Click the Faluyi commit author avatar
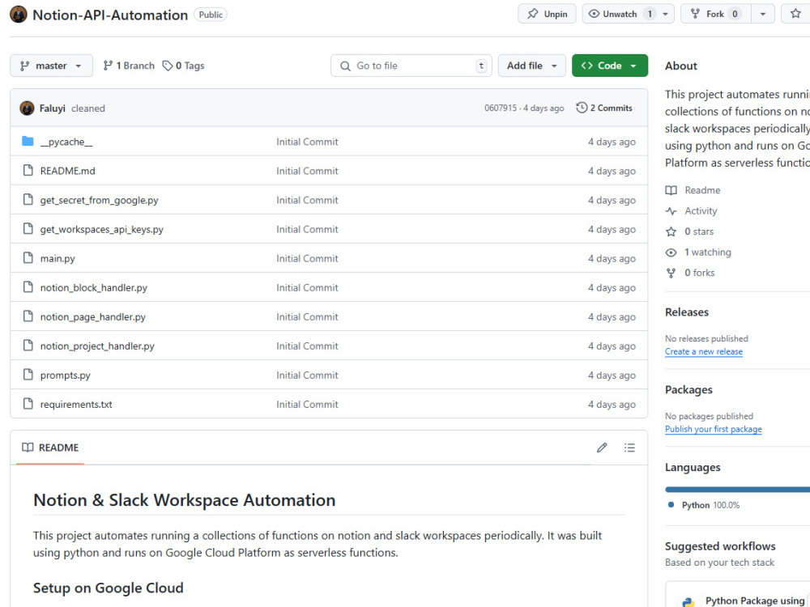810x607 pixels. pos(27,108)
